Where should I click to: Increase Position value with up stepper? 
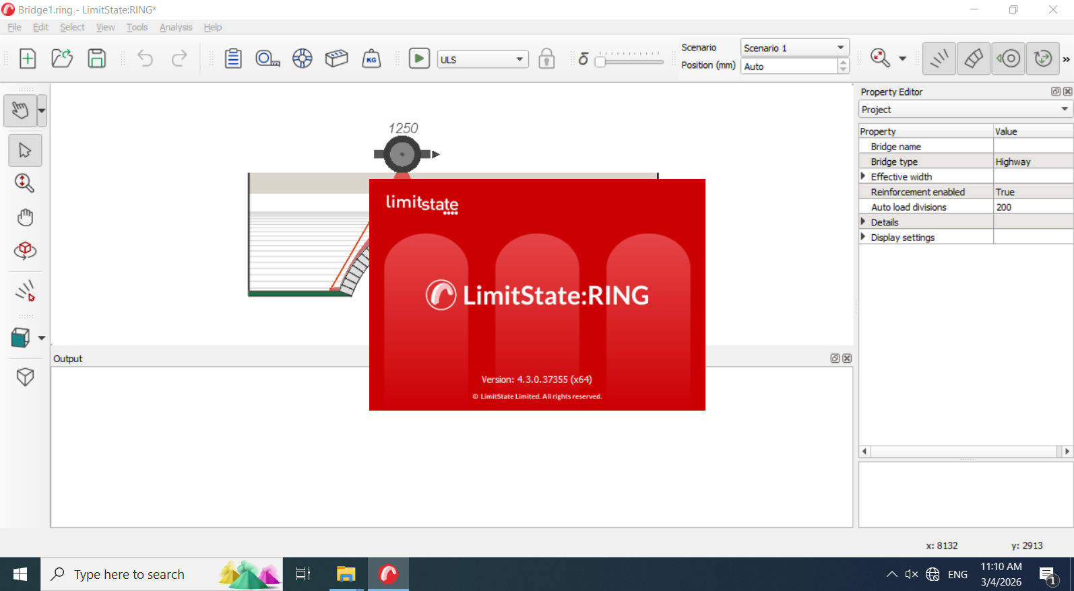pyautogui.click(x=844, y=63)
